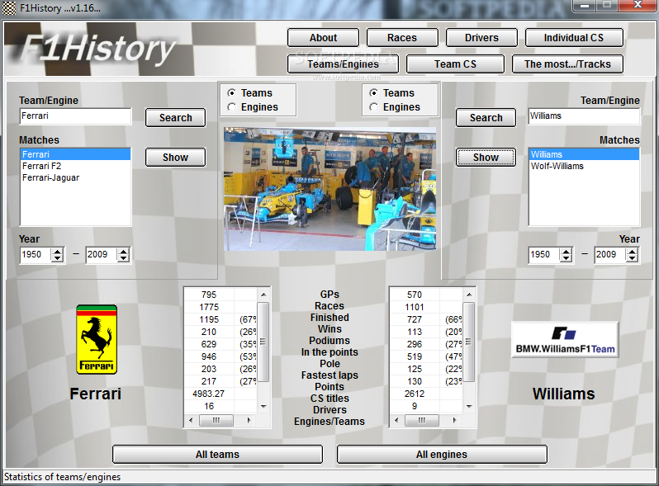Click the Williams stats scroll-left arrow
659x486 pixels.
click(x=396, y=420)
